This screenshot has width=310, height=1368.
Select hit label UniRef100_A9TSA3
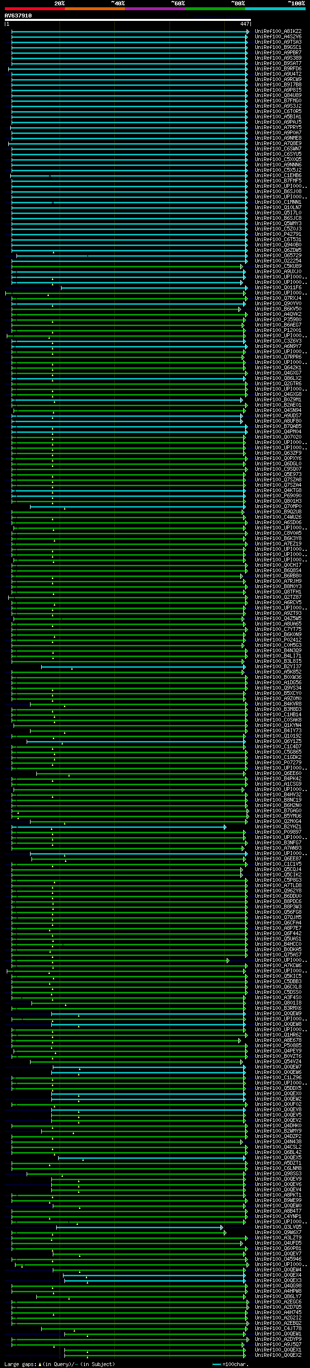coord(278,42)
